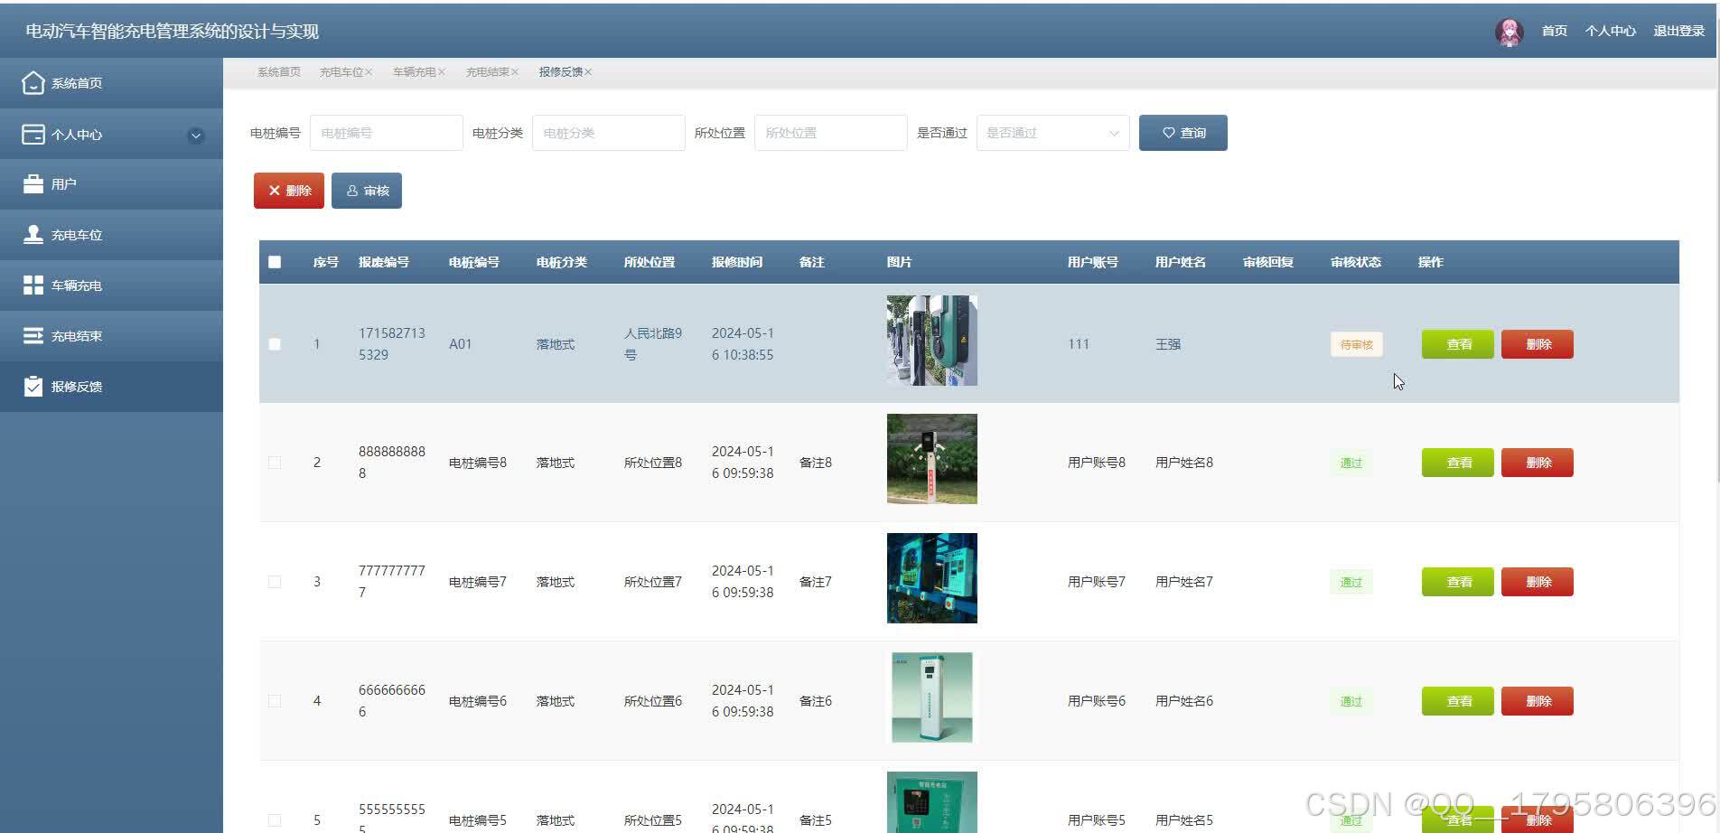Click 查看 for row A01
This screenshot has width=1720, height=833.
[1458, 344]
